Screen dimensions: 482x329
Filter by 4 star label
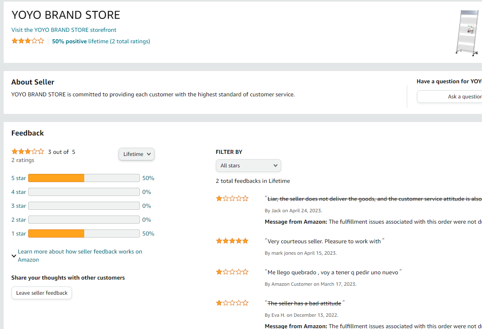19,192
